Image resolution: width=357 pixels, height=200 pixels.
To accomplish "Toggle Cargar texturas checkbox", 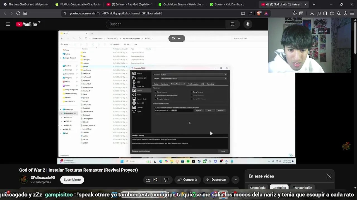I will tap(156, 92).
